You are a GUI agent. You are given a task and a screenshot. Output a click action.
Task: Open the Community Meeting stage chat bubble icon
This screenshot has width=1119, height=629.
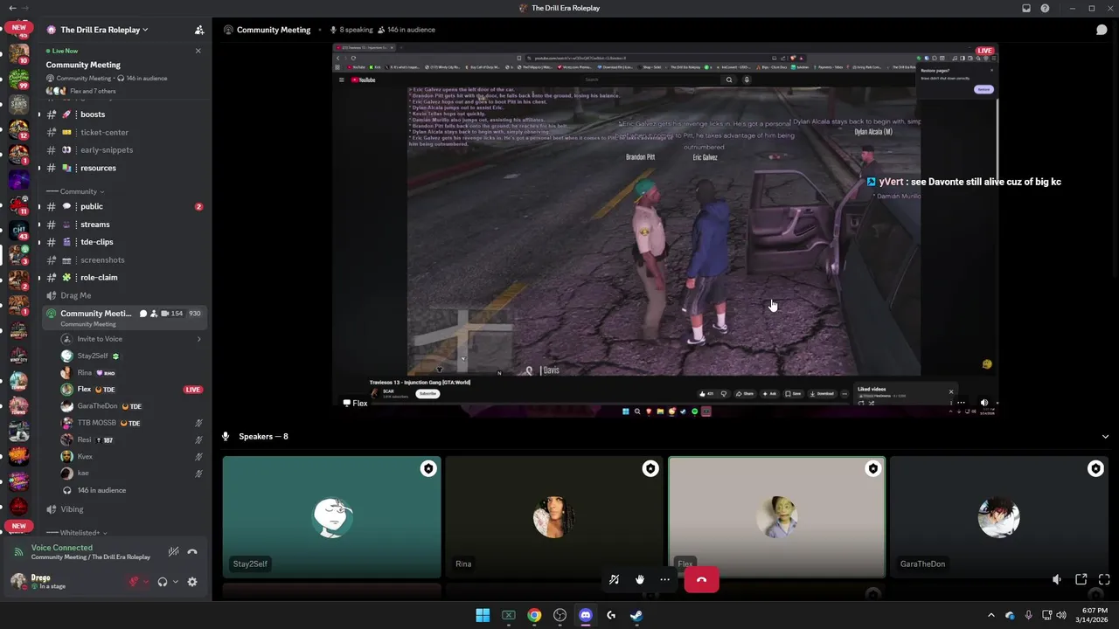(x=143, y=314)
